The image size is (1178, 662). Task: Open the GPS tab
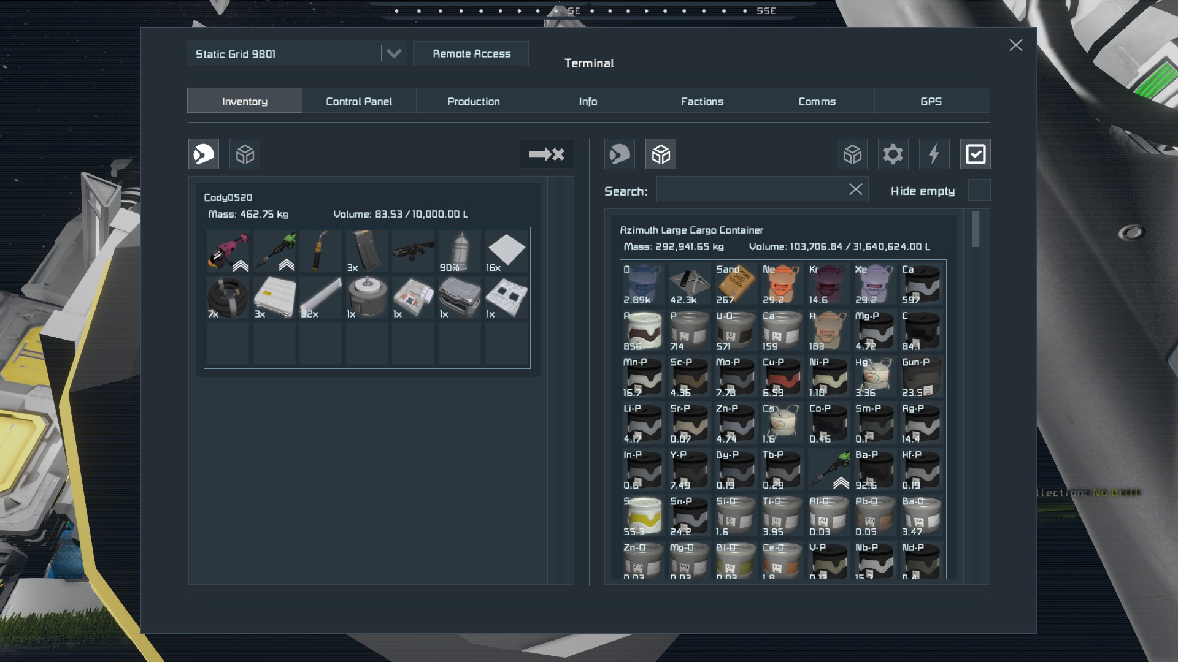(x=932, y=101)
